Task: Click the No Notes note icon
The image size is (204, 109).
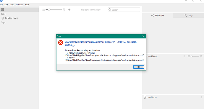Action: pyautogui.click(x=145, y=97)
